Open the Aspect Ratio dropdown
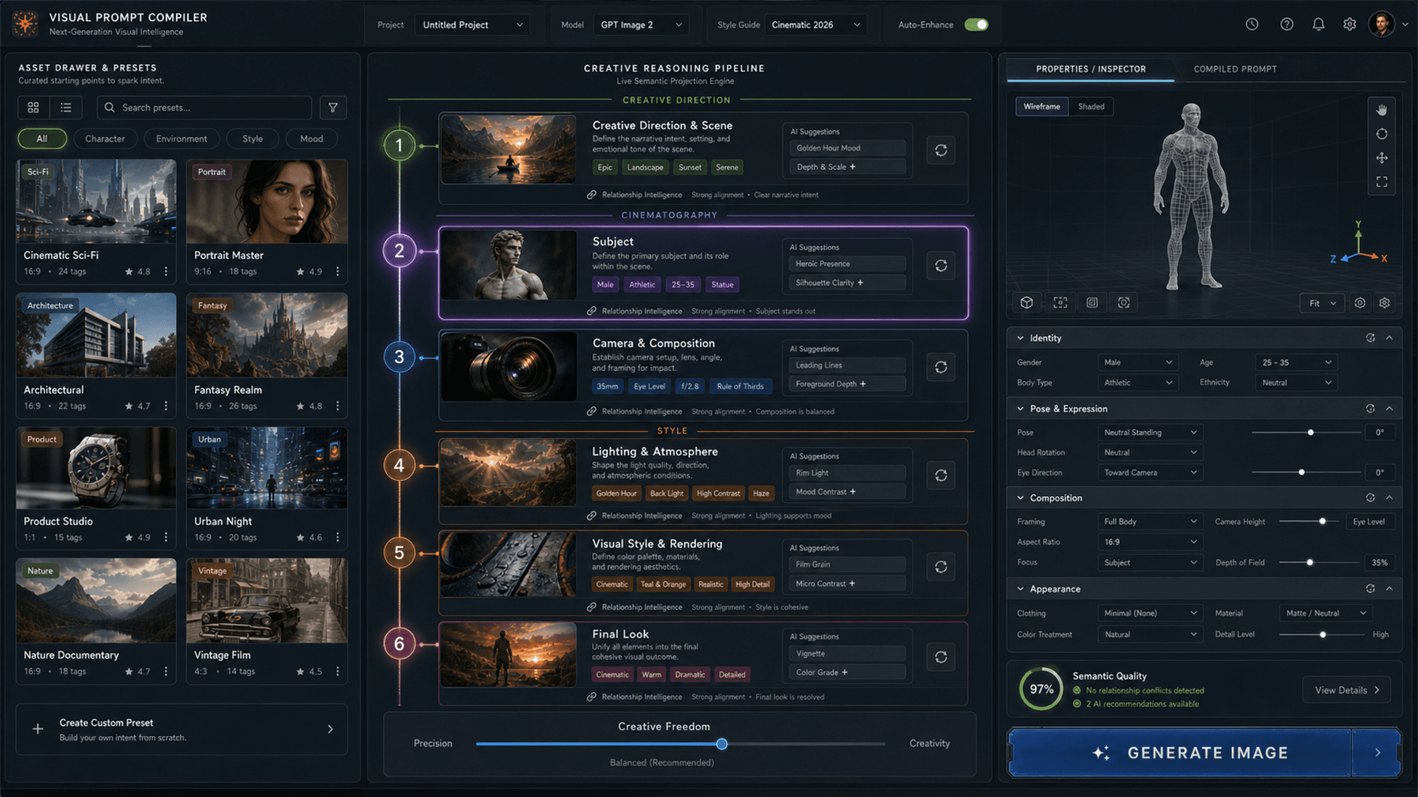This screenshot has height=797, width=1418. coord(1150,542)
